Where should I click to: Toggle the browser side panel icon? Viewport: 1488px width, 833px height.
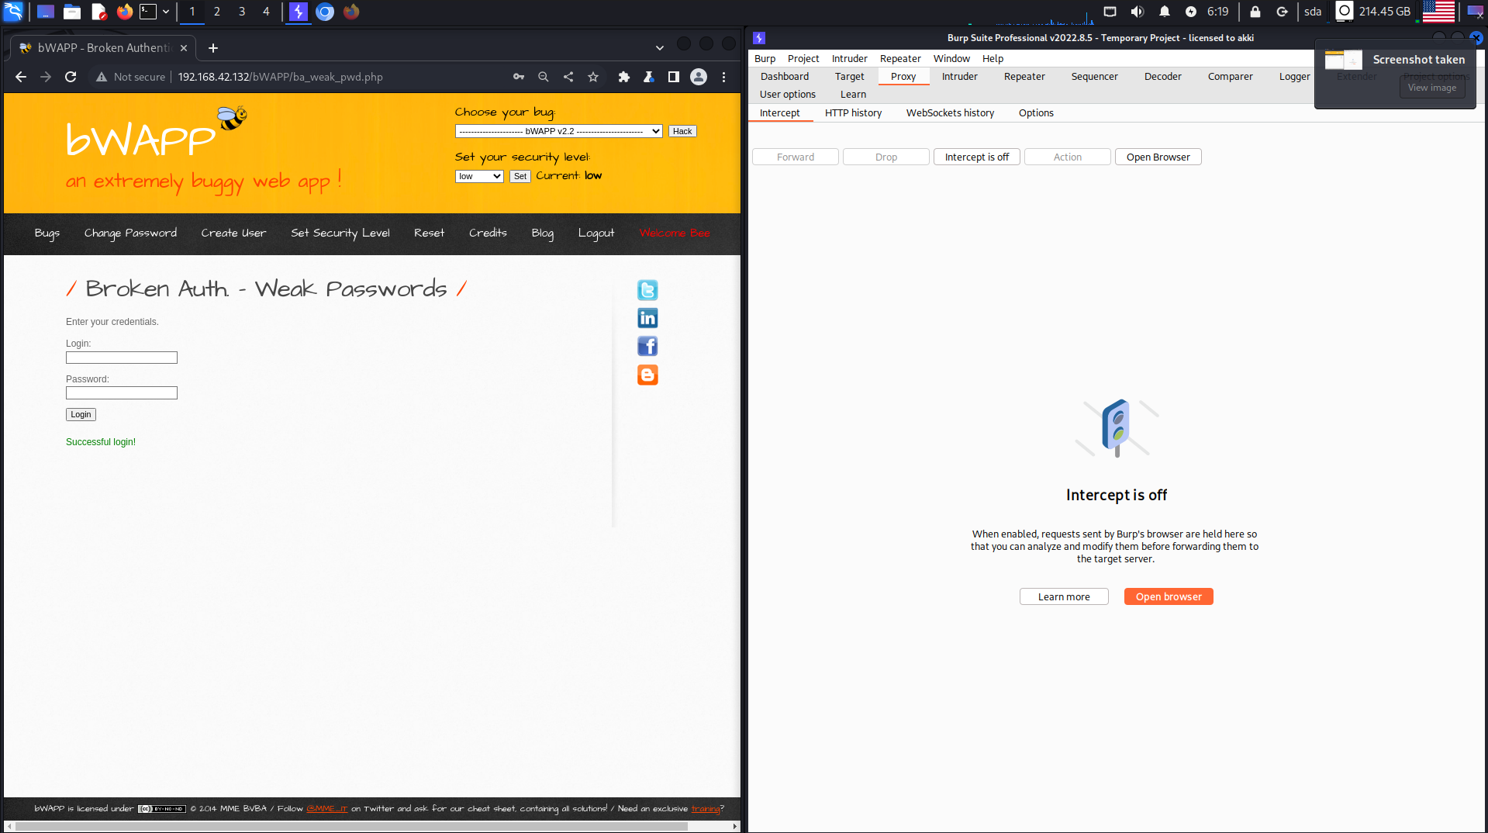(x=673, y=77)
